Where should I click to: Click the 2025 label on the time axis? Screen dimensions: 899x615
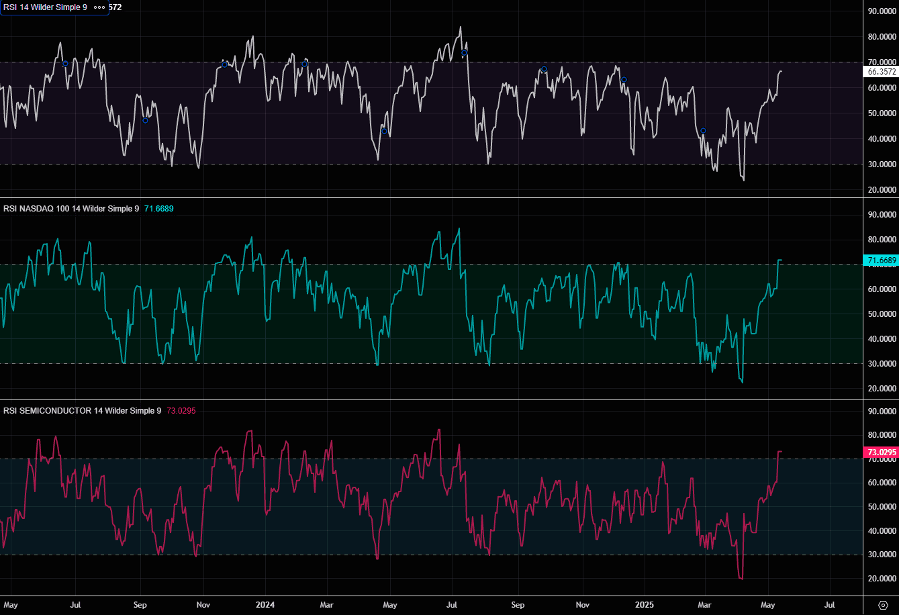click(644, 604)
